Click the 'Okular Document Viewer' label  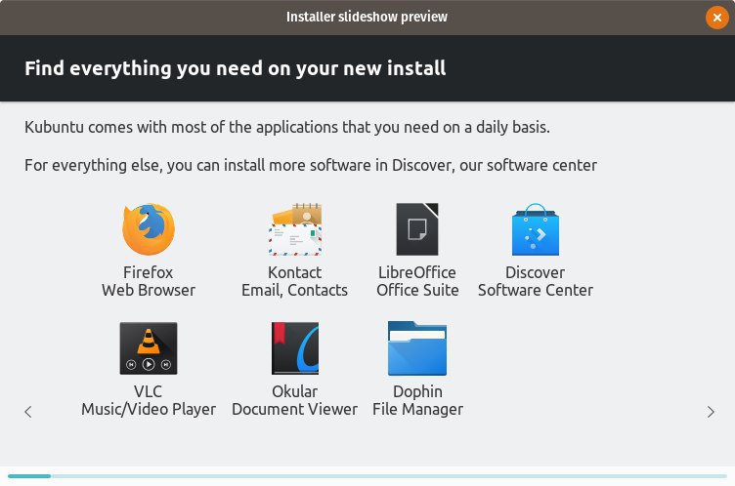coord(295,400)
